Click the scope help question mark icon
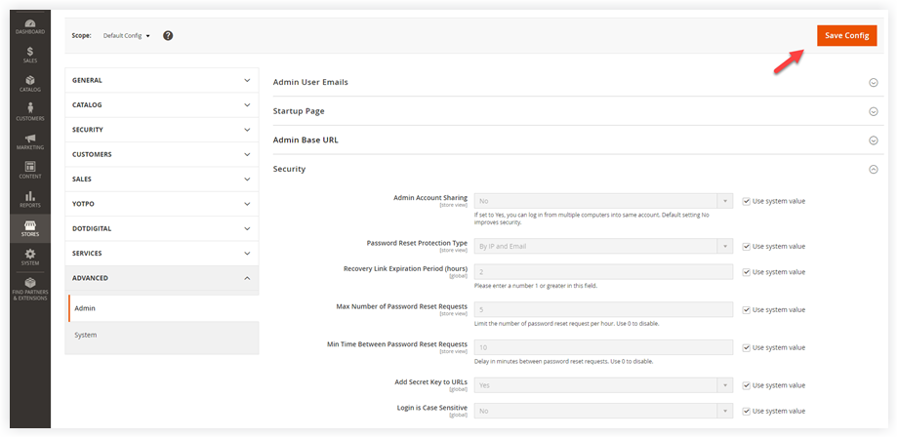This screenshot has width=898, height=438. click(168, 35)
